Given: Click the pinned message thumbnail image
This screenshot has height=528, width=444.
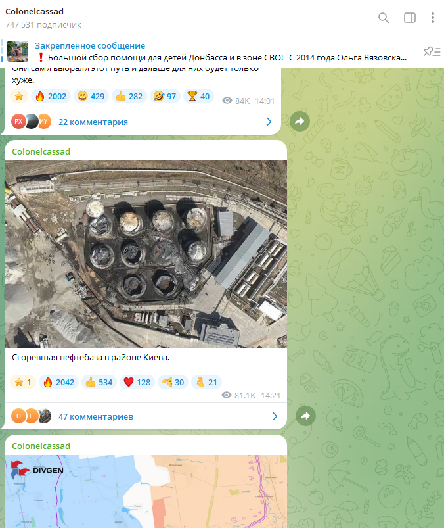Looking at the screenshot, I should tap(18, 51).
